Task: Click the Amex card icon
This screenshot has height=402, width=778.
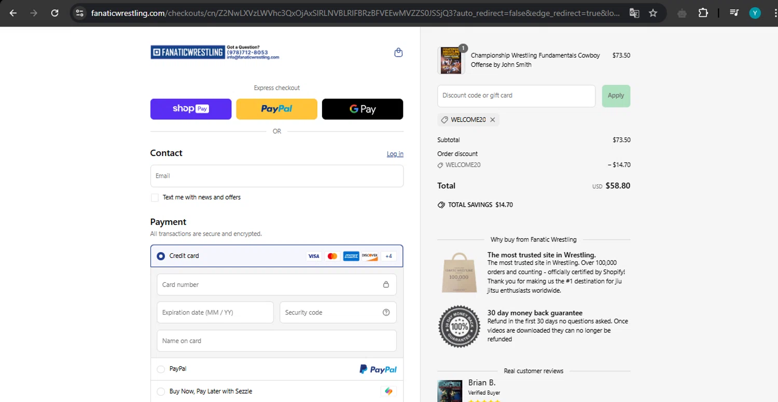Action: [x=351, y=256]
